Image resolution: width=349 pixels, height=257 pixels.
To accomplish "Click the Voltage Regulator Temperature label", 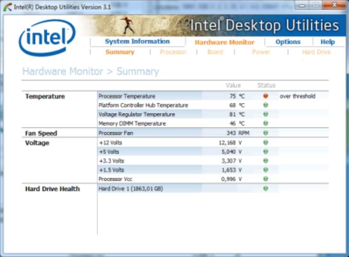I will 137,114.
